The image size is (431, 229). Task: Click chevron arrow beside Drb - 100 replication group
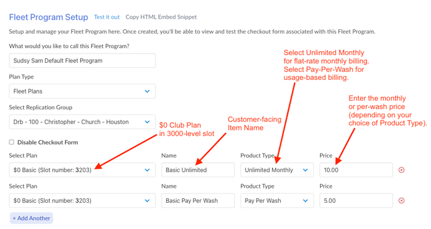147,122
